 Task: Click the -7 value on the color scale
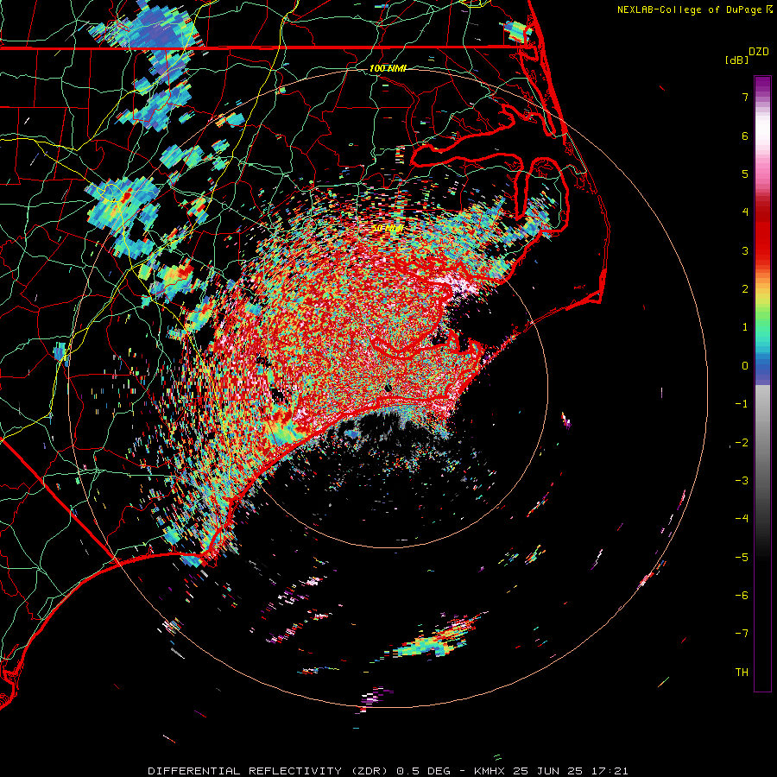742,634
